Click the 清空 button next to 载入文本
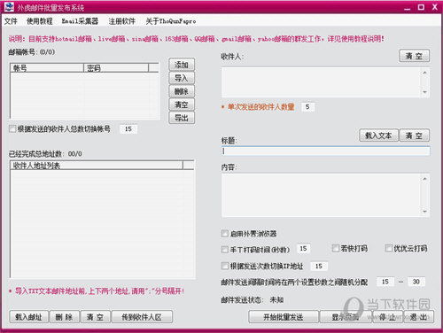 (x=414, y=136)
